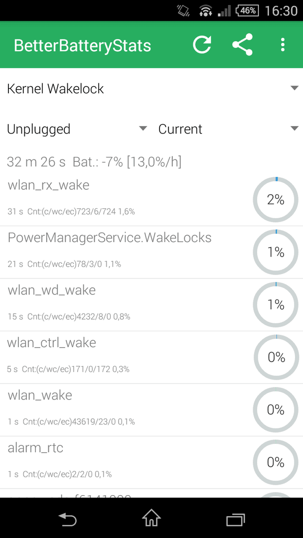This screenshot has height=538, width=303.
Task: Tap the battery indicator in status bar
Action: tap(247, 10)
